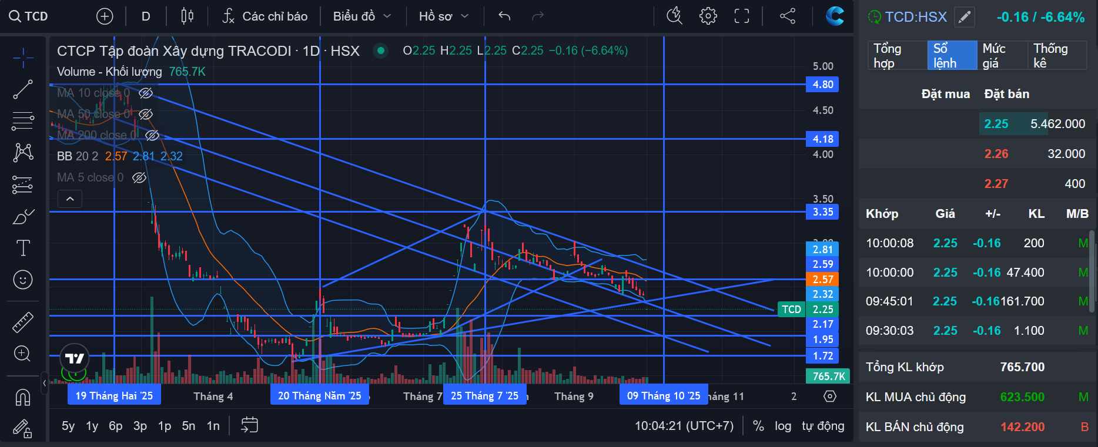Toggle visibility of MA 10 close indicator

[145, 93]
